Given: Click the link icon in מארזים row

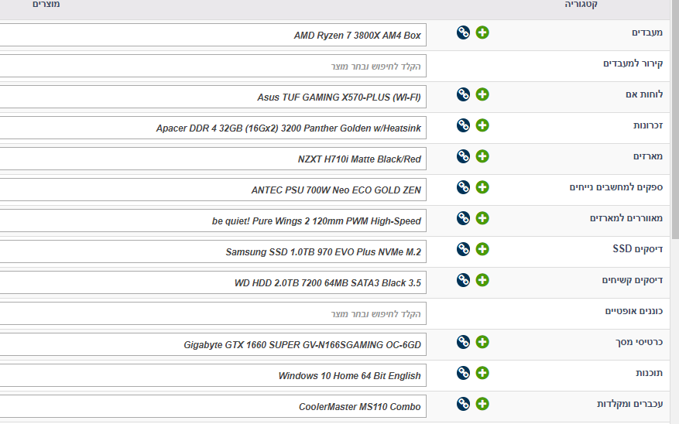Looking at the screenshot, I should pyautogui.click(x=463, y=156).
